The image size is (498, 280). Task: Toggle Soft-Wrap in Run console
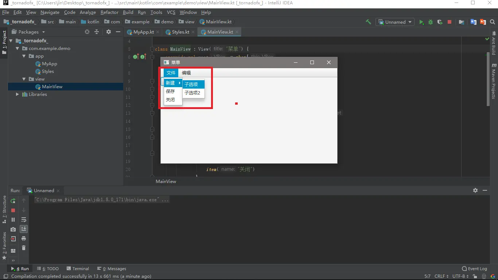point(24,219)
